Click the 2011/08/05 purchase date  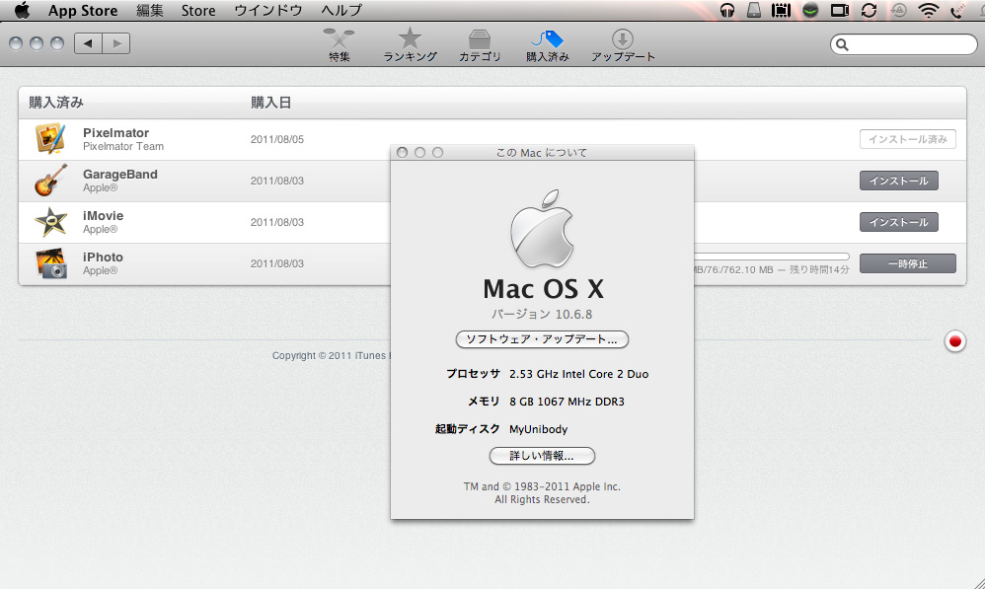(x=277, y=139)
